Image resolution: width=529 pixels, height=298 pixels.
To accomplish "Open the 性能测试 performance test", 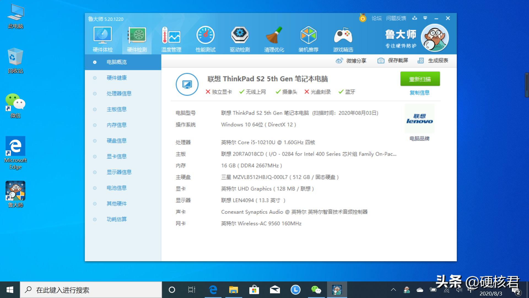I will point(205,39).
